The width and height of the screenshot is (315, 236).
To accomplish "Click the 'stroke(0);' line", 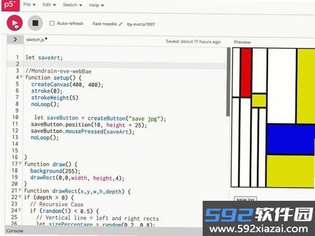I will click(x=47, y=91).
